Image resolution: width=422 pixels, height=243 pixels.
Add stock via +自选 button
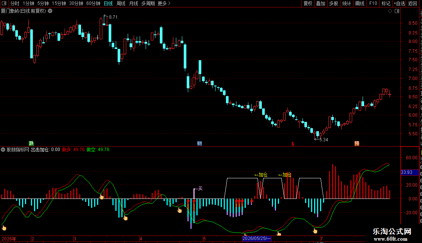click(x=399, y=3)
